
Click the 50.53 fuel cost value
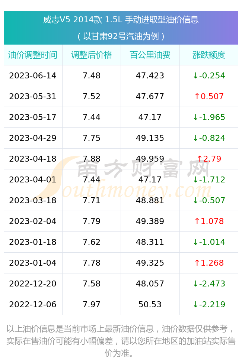coord(150,305)
